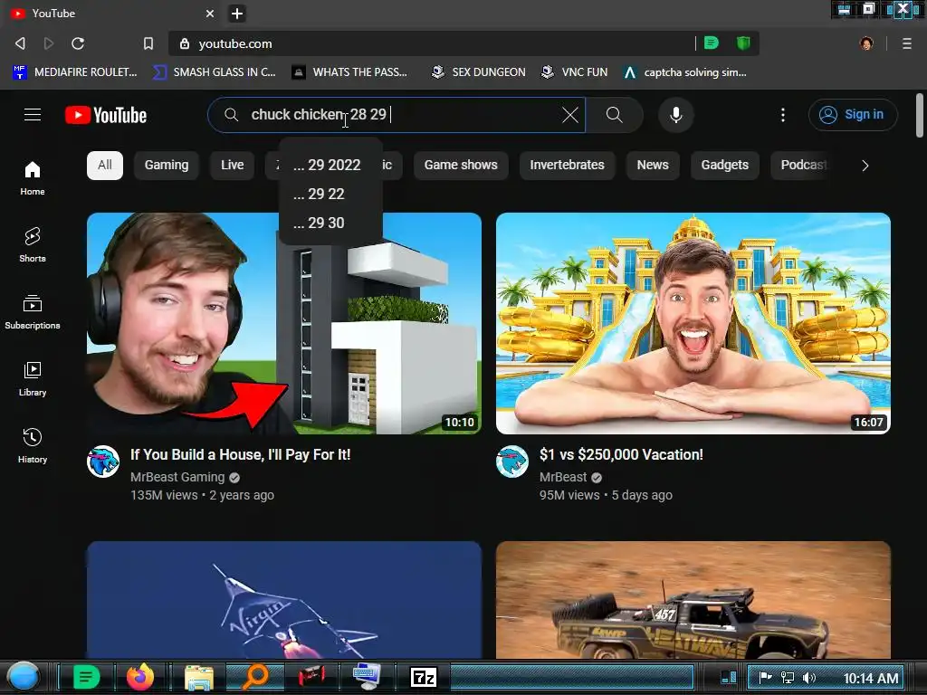The width and height of the screenshot is (927, 695).
Task: Open Subscriptions in the sidebar
Action: click(x=33, y=311)
